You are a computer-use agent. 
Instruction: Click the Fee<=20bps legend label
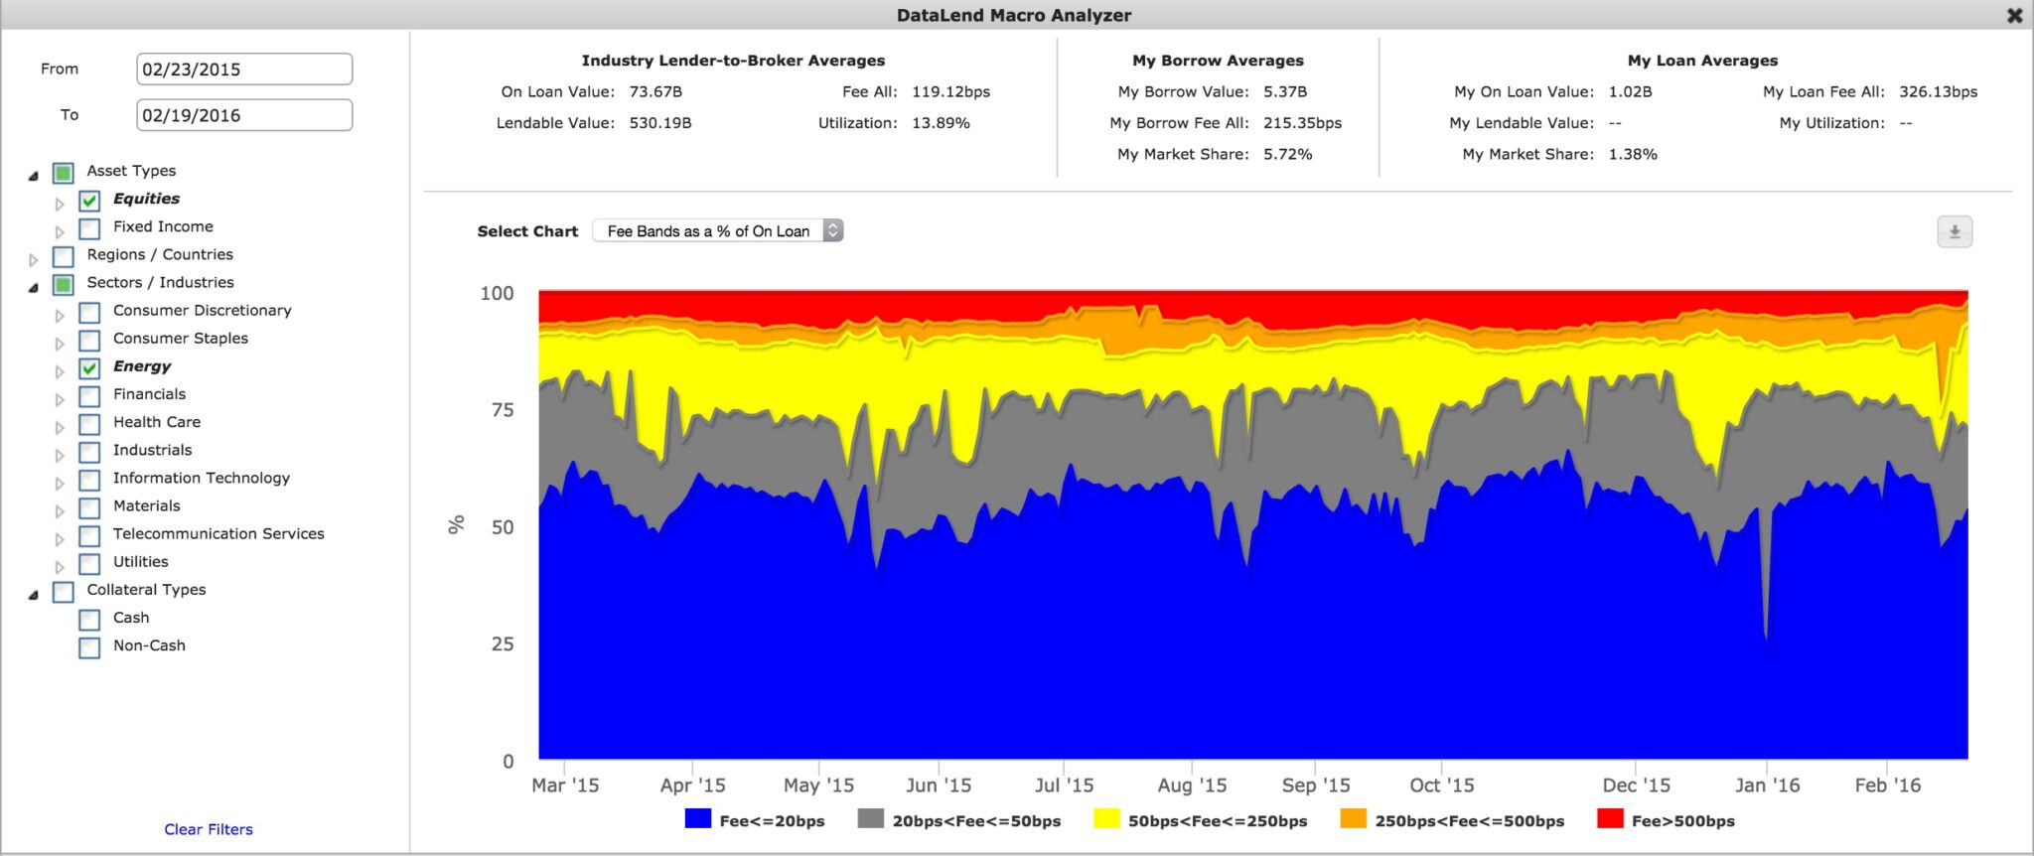(772, 821)
